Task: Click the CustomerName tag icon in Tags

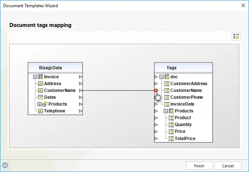Action: click(167, 90)
